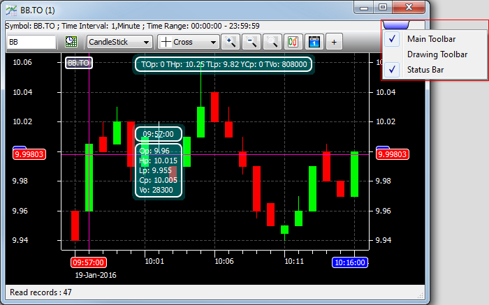The width and height of the screenshot is (489, 305).
Task: Click the left 9.99803 price level marker
Action: coord(29,154)
